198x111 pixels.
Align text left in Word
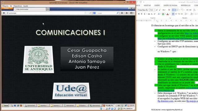coord(173,14)
